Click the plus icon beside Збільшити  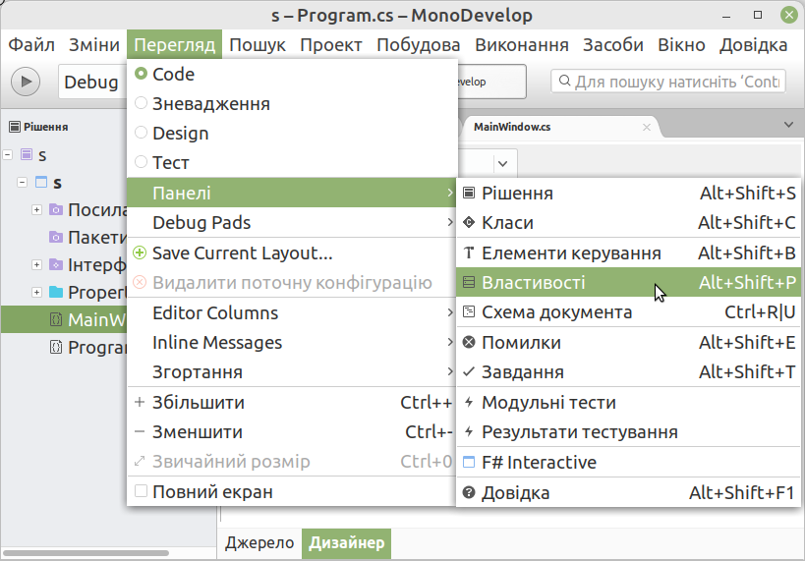(x=140, y=402)
